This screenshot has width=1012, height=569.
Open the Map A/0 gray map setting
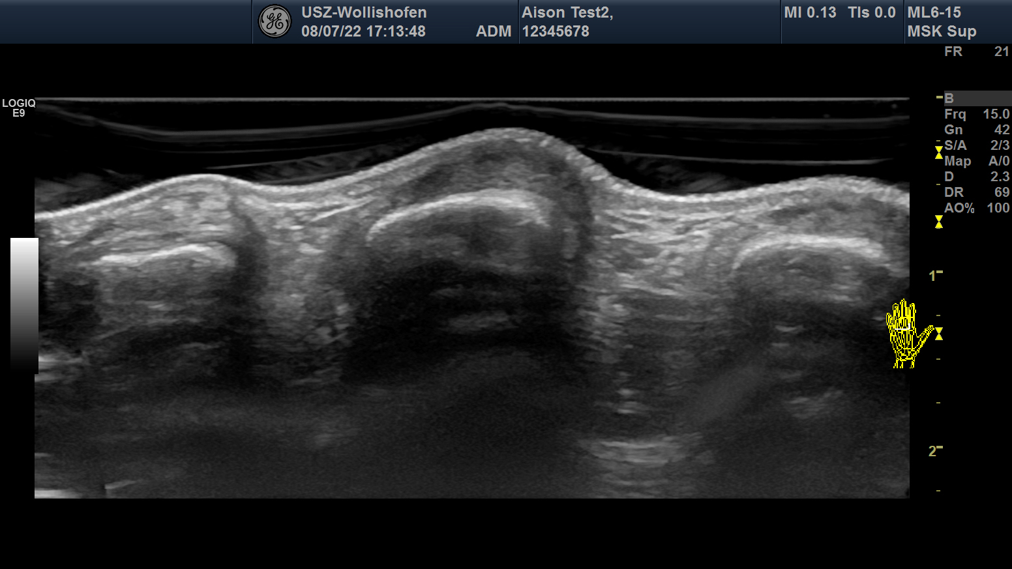[976, 161]
